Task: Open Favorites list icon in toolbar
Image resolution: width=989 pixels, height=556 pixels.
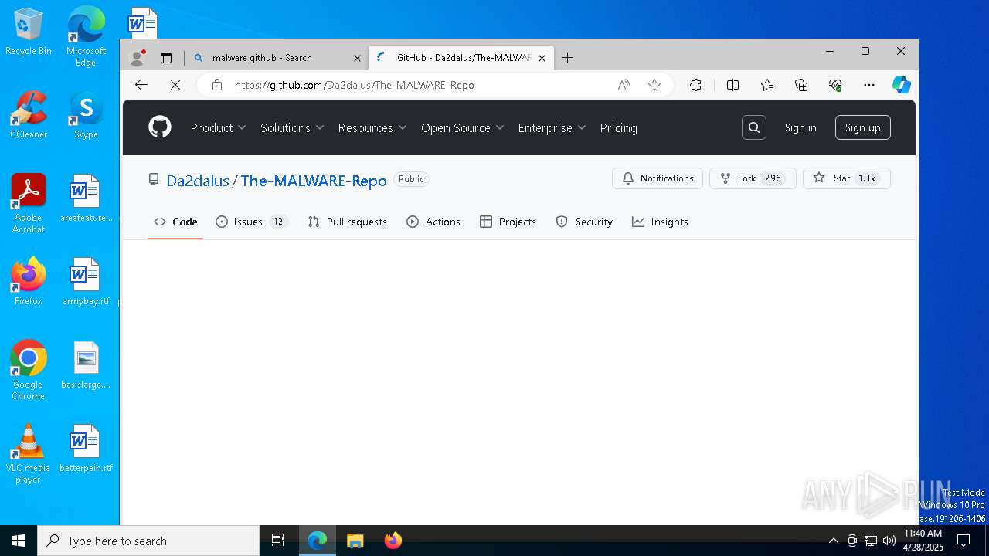Action: click(x=767, y=85)
